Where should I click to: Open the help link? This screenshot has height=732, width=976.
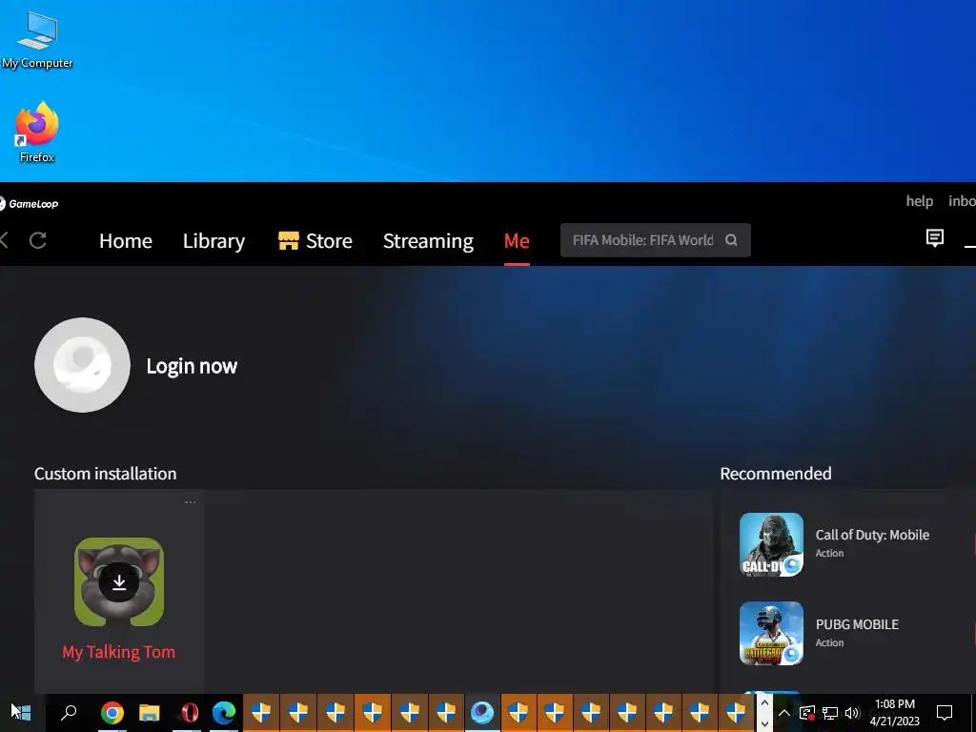tap(920, 201)
